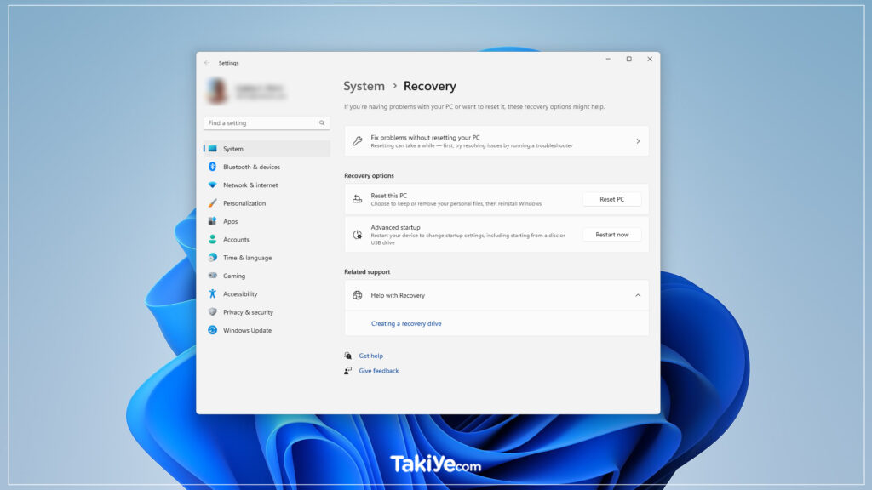Click the Gaming controller icon

pyautogui.click(x=212, y=276)
